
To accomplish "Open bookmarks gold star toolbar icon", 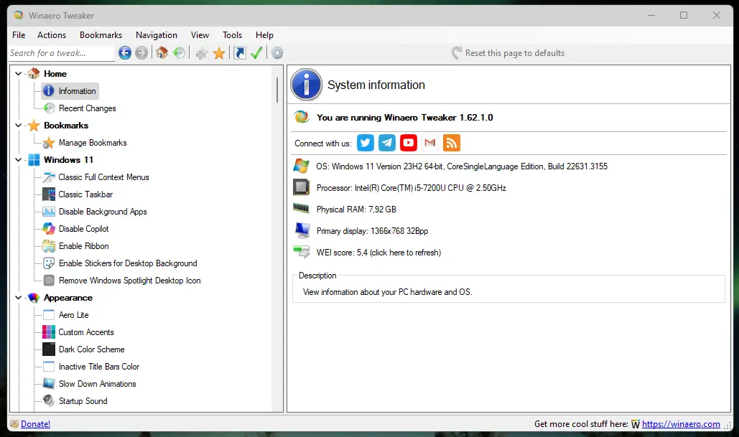I will click(219, 53).
